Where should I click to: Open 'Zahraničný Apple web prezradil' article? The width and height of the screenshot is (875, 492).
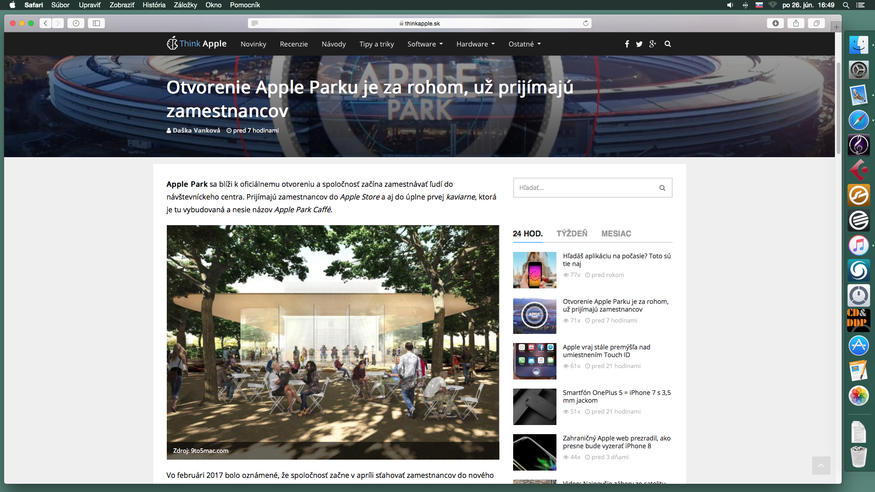tap(617, 442)
